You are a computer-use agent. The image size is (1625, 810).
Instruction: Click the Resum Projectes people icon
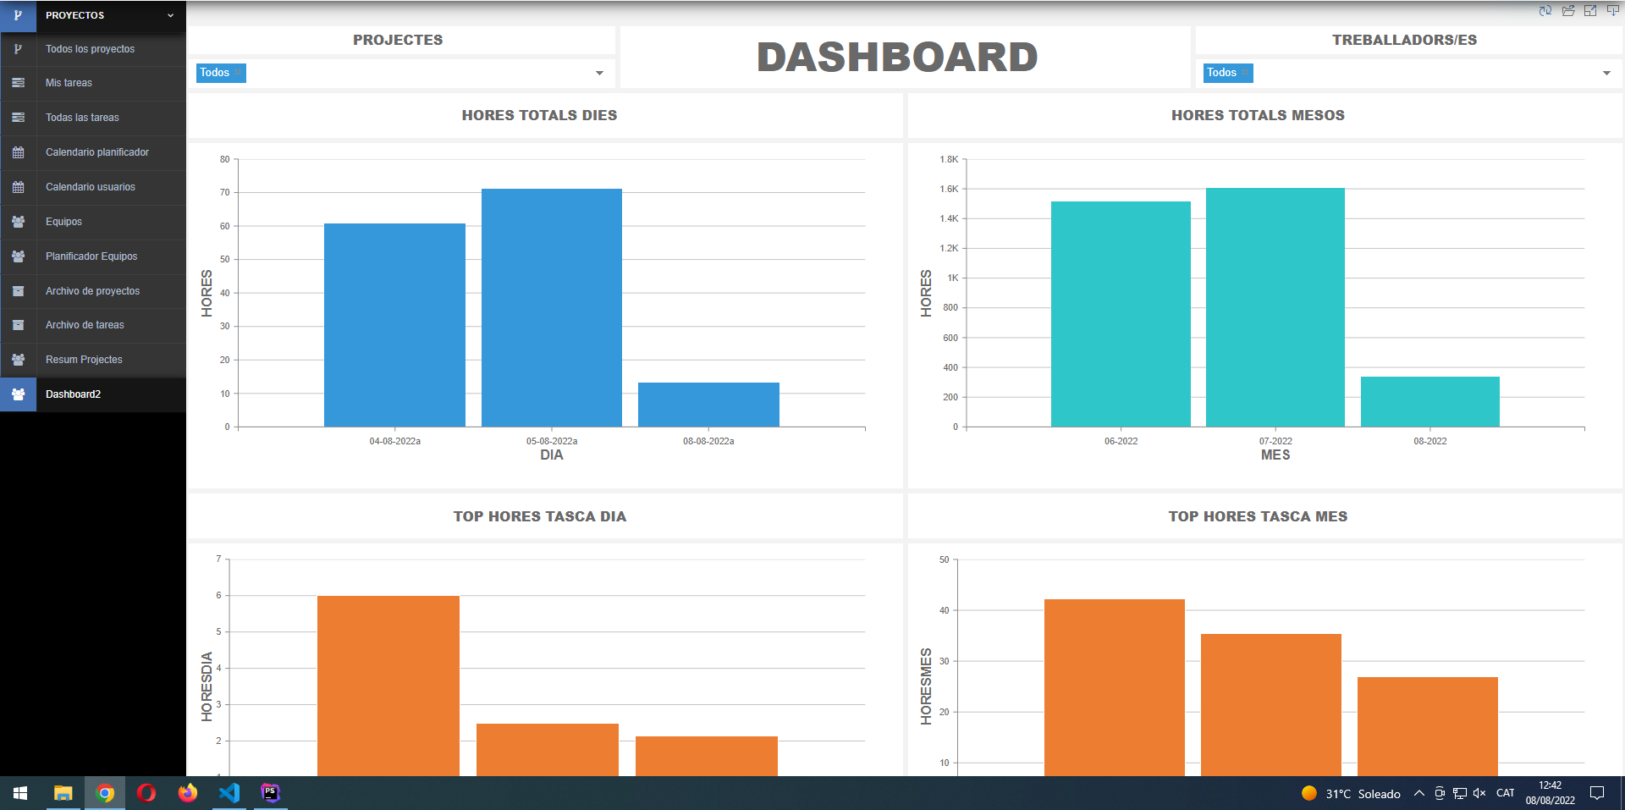(x=18, y=360)
